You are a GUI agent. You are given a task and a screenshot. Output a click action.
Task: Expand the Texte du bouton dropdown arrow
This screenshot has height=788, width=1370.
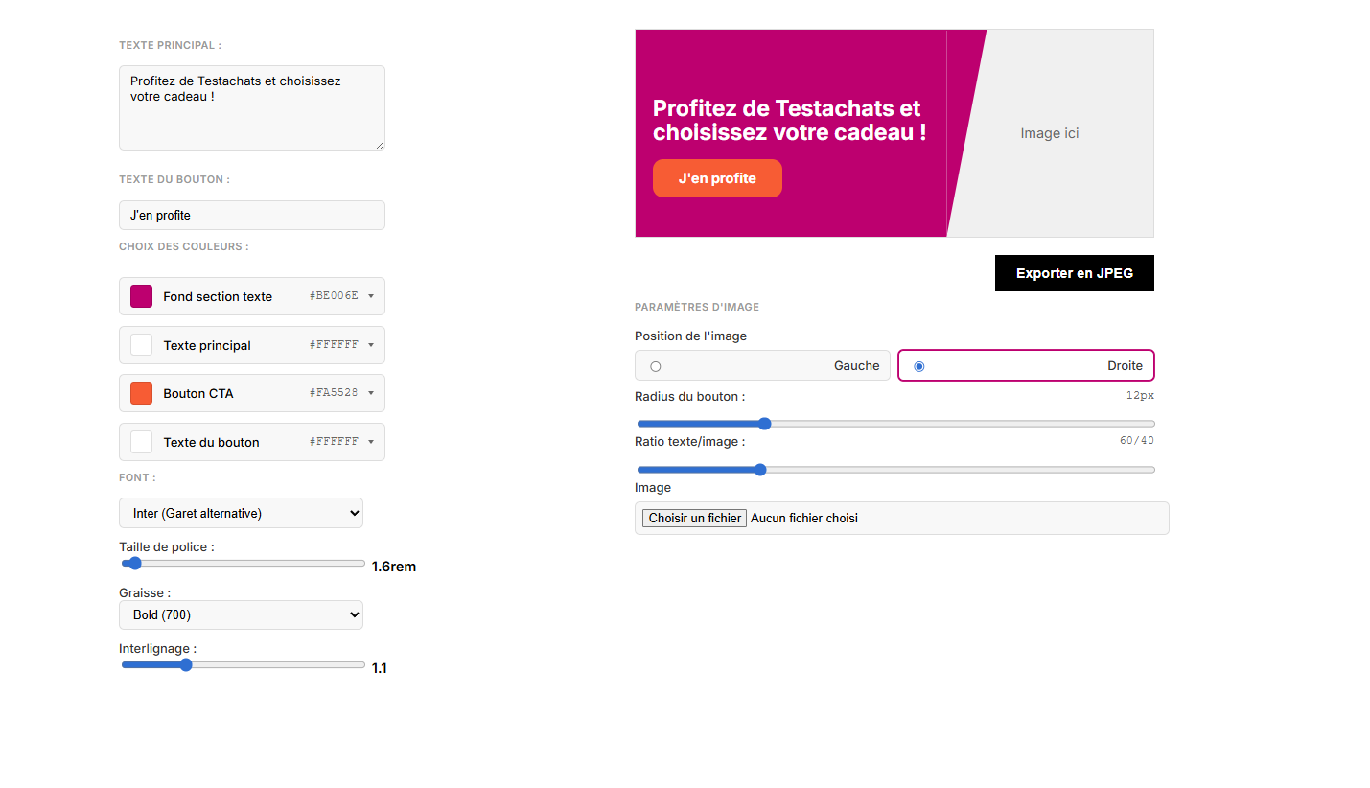click(371, 442)
